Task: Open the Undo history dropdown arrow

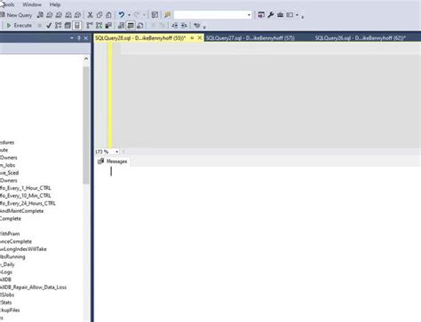Action: click(129, 15)
